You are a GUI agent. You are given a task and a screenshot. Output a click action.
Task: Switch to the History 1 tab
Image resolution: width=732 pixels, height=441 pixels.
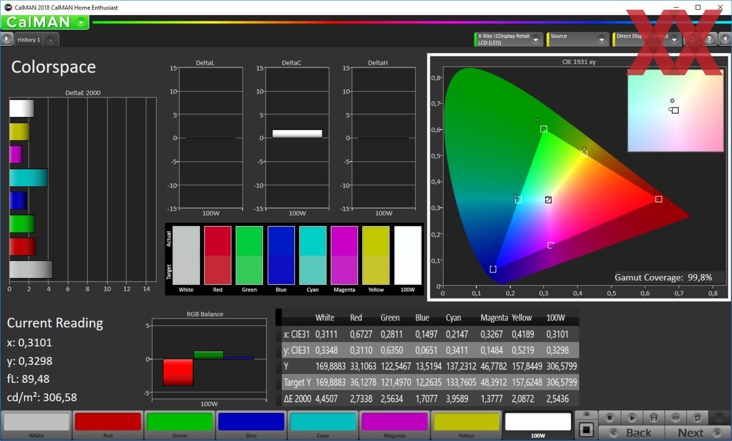coord(29,39)
